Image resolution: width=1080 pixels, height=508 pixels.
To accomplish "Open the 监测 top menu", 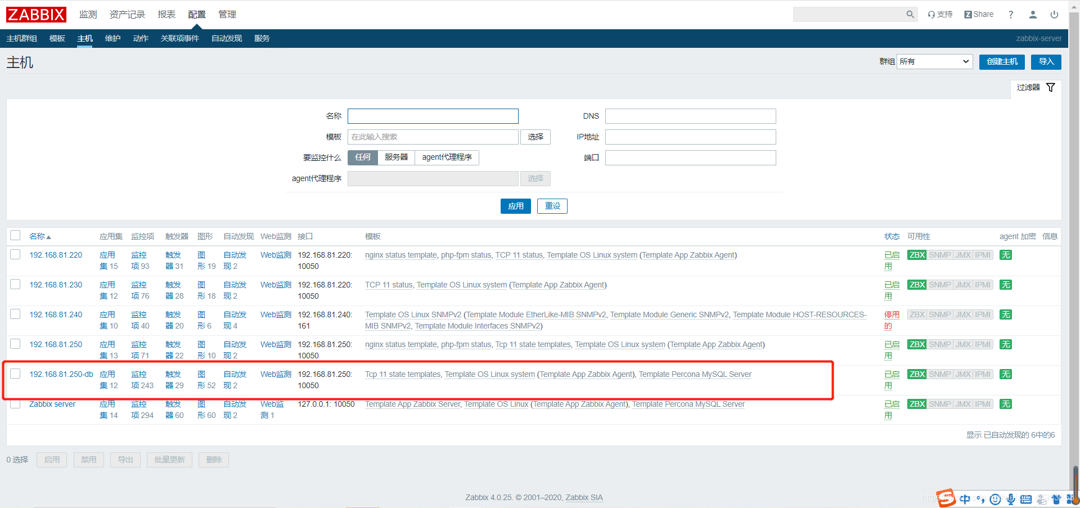I will point(88,15).
